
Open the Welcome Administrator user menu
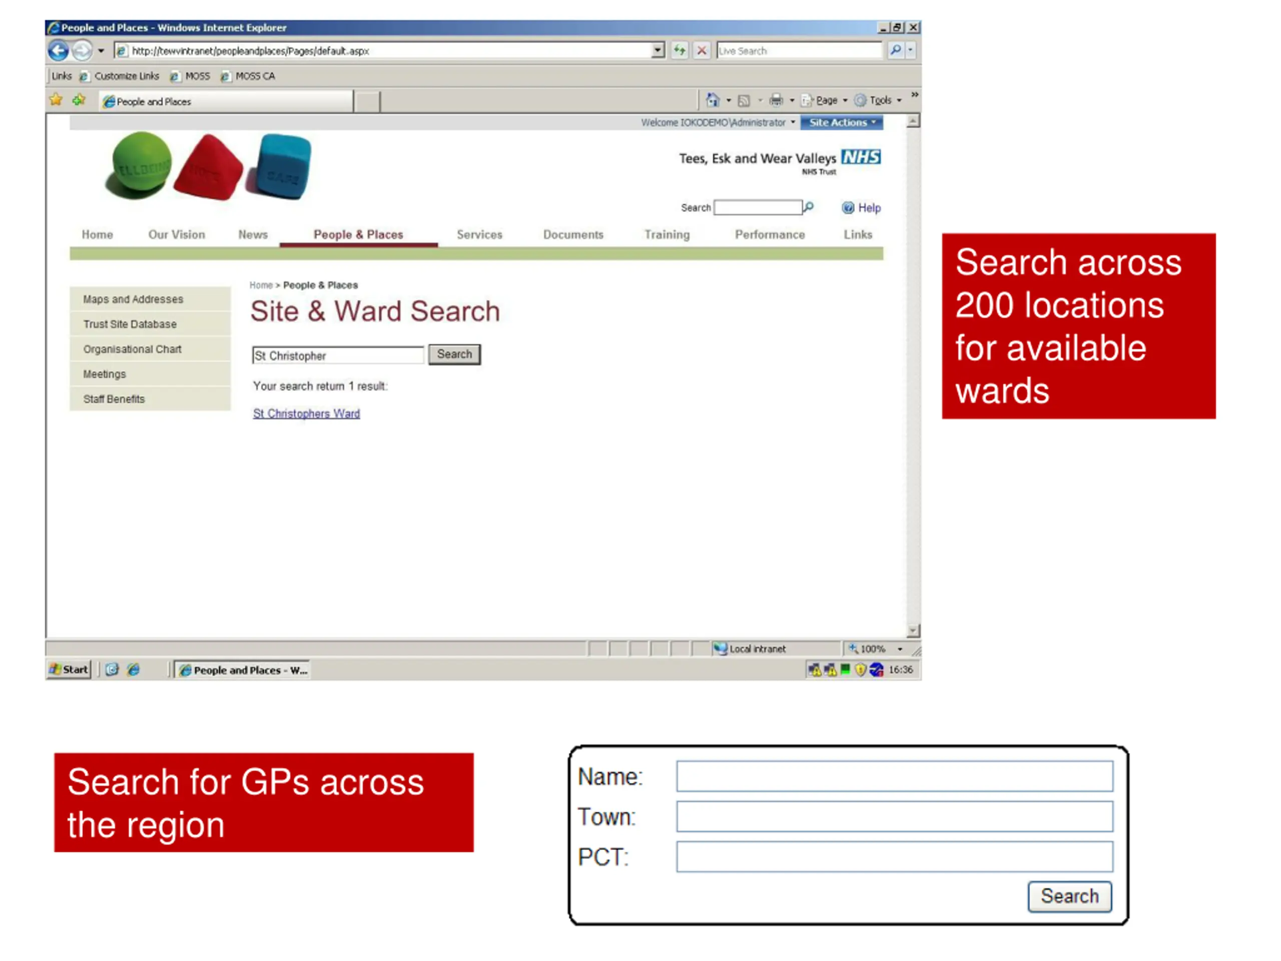pyautogui.click(x=718, y=122)
